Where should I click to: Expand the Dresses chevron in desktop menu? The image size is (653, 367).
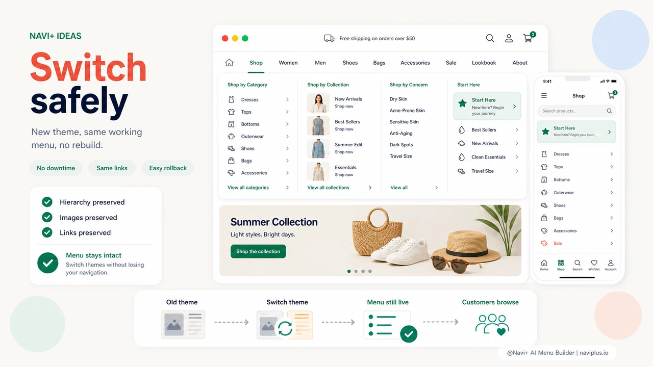[287, 99]
